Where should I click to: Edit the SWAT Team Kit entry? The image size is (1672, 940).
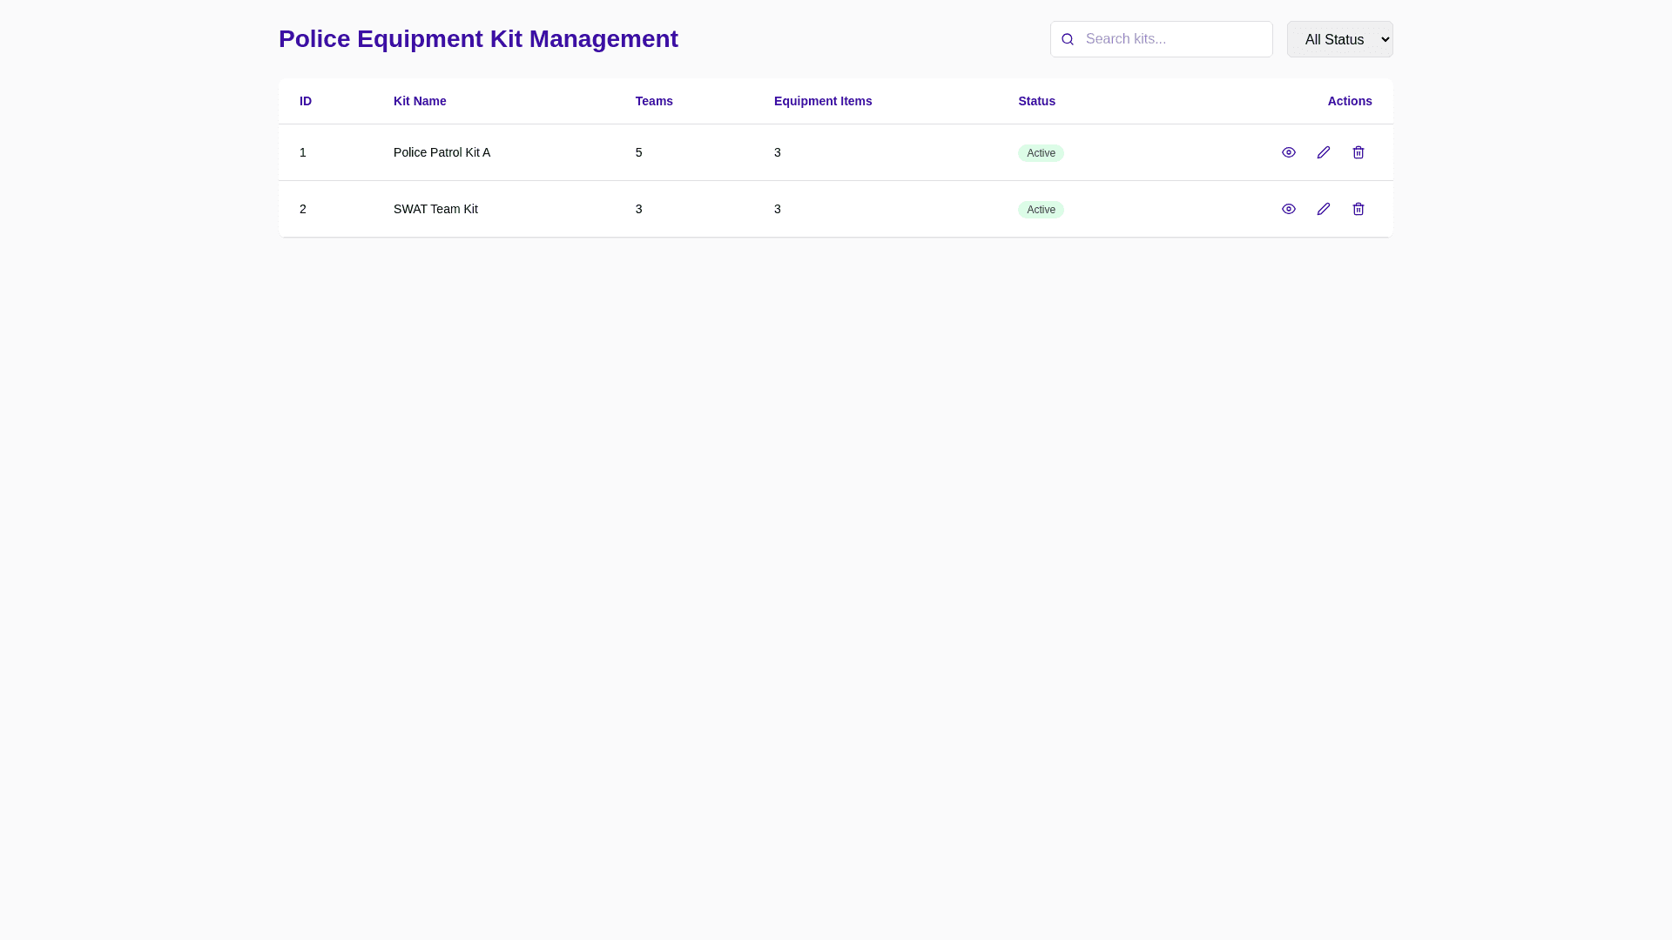pyautogui.click(x=1323, y=209)
